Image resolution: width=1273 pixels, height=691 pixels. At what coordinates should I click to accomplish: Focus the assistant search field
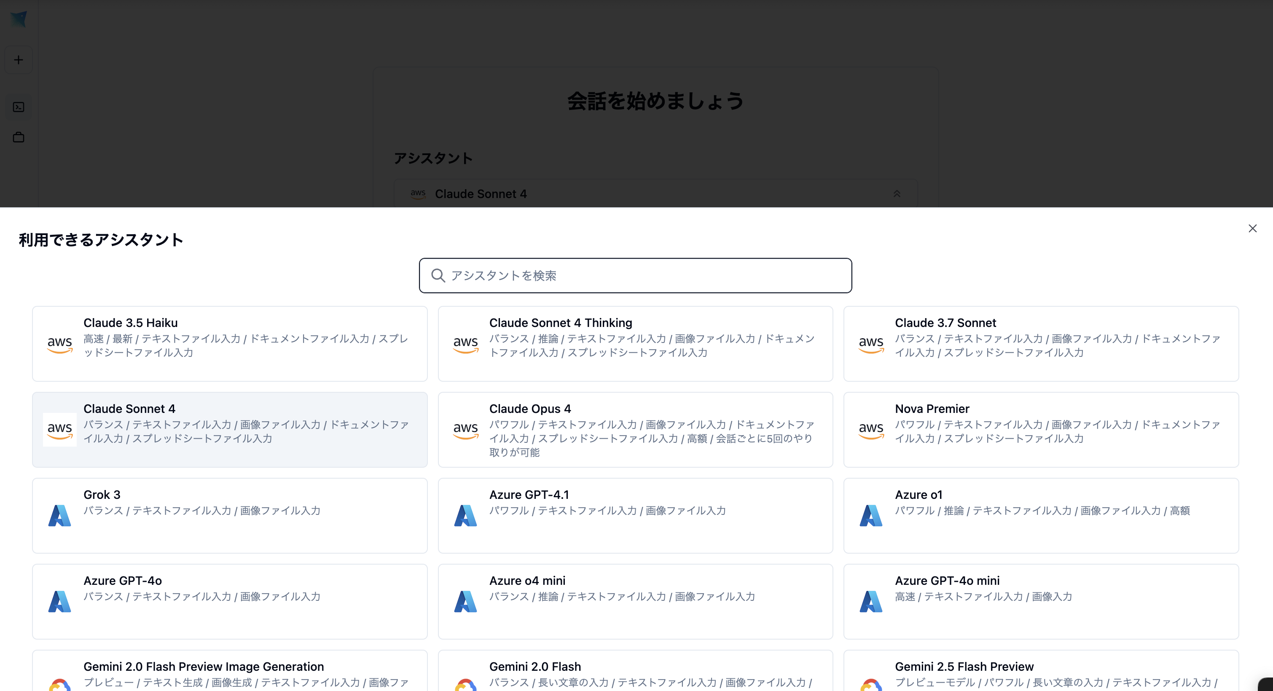pos(642,276)
